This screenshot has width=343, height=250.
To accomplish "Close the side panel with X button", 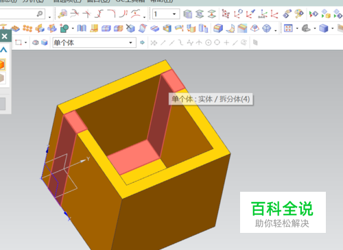I will tap(4, 36).
